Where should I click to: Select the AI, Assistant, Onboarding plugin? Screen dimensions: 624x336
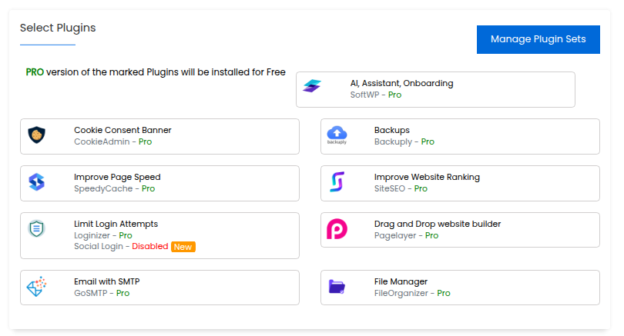pyautogui.click(x=435, y=89)
